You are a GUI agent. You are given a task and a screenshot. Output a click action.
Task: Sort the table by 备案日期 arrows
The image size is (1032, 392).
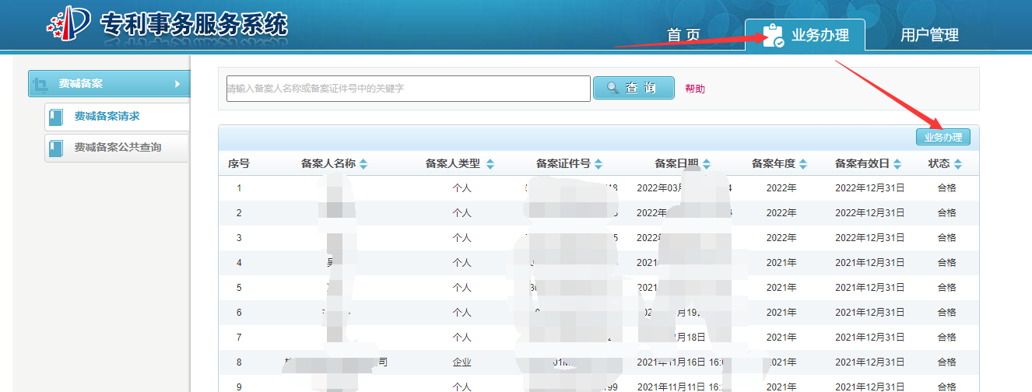(707, 164)
